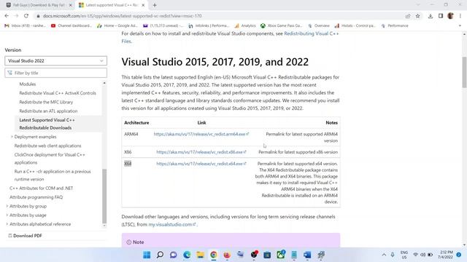Open the Chrome downloads icon
Viewport: 467px width, 262px height.
click(x=431, y=16)
